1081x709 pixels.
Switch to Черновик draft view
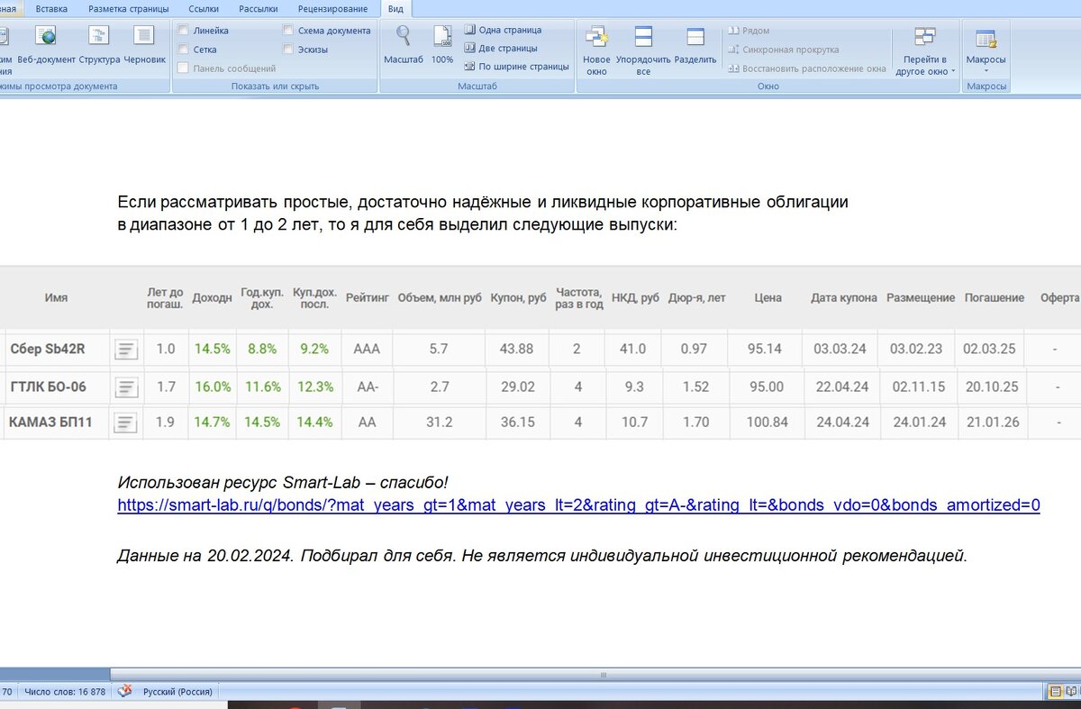(145, 45)
